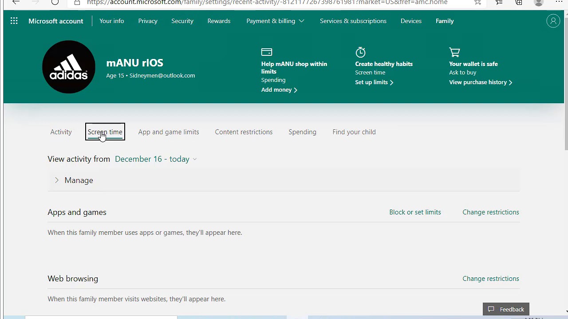Switch to the Activity tab
568x319 pixels.
61,132
